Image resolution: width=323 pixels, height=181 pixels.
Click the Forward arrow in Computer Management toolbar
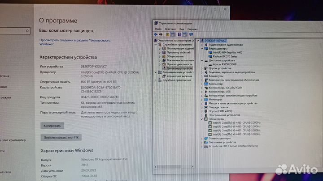coord(161,34)
